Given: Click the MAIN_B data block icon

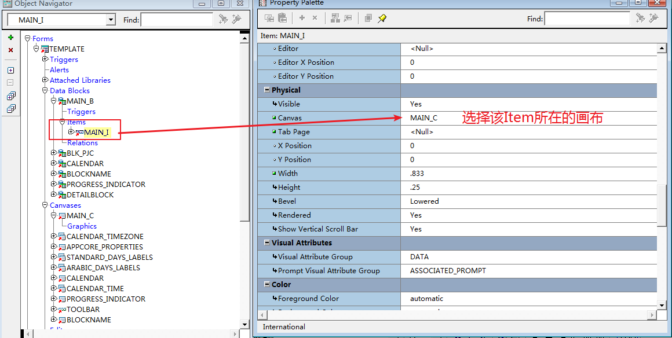Looking at the screenshot, I should [x=62, y=101].
